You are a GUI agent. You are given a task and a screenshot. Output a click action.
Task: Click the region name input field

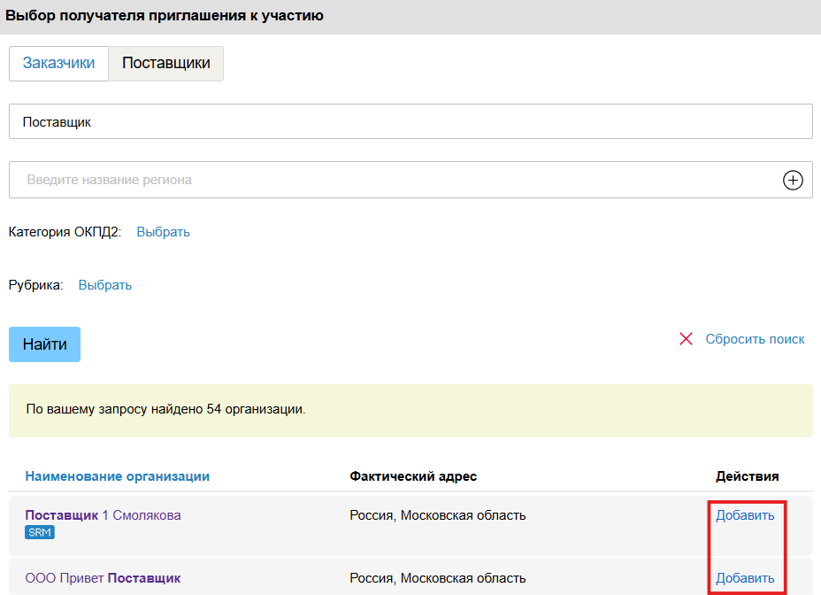(x=394, y=181)
